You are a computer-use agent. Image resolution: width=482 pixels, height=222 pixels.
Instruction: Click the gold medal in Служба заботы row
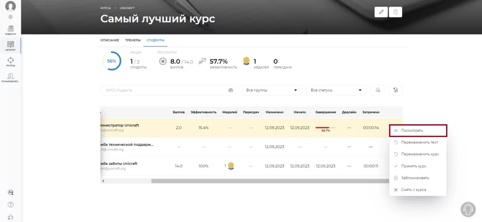click(231, 166)
